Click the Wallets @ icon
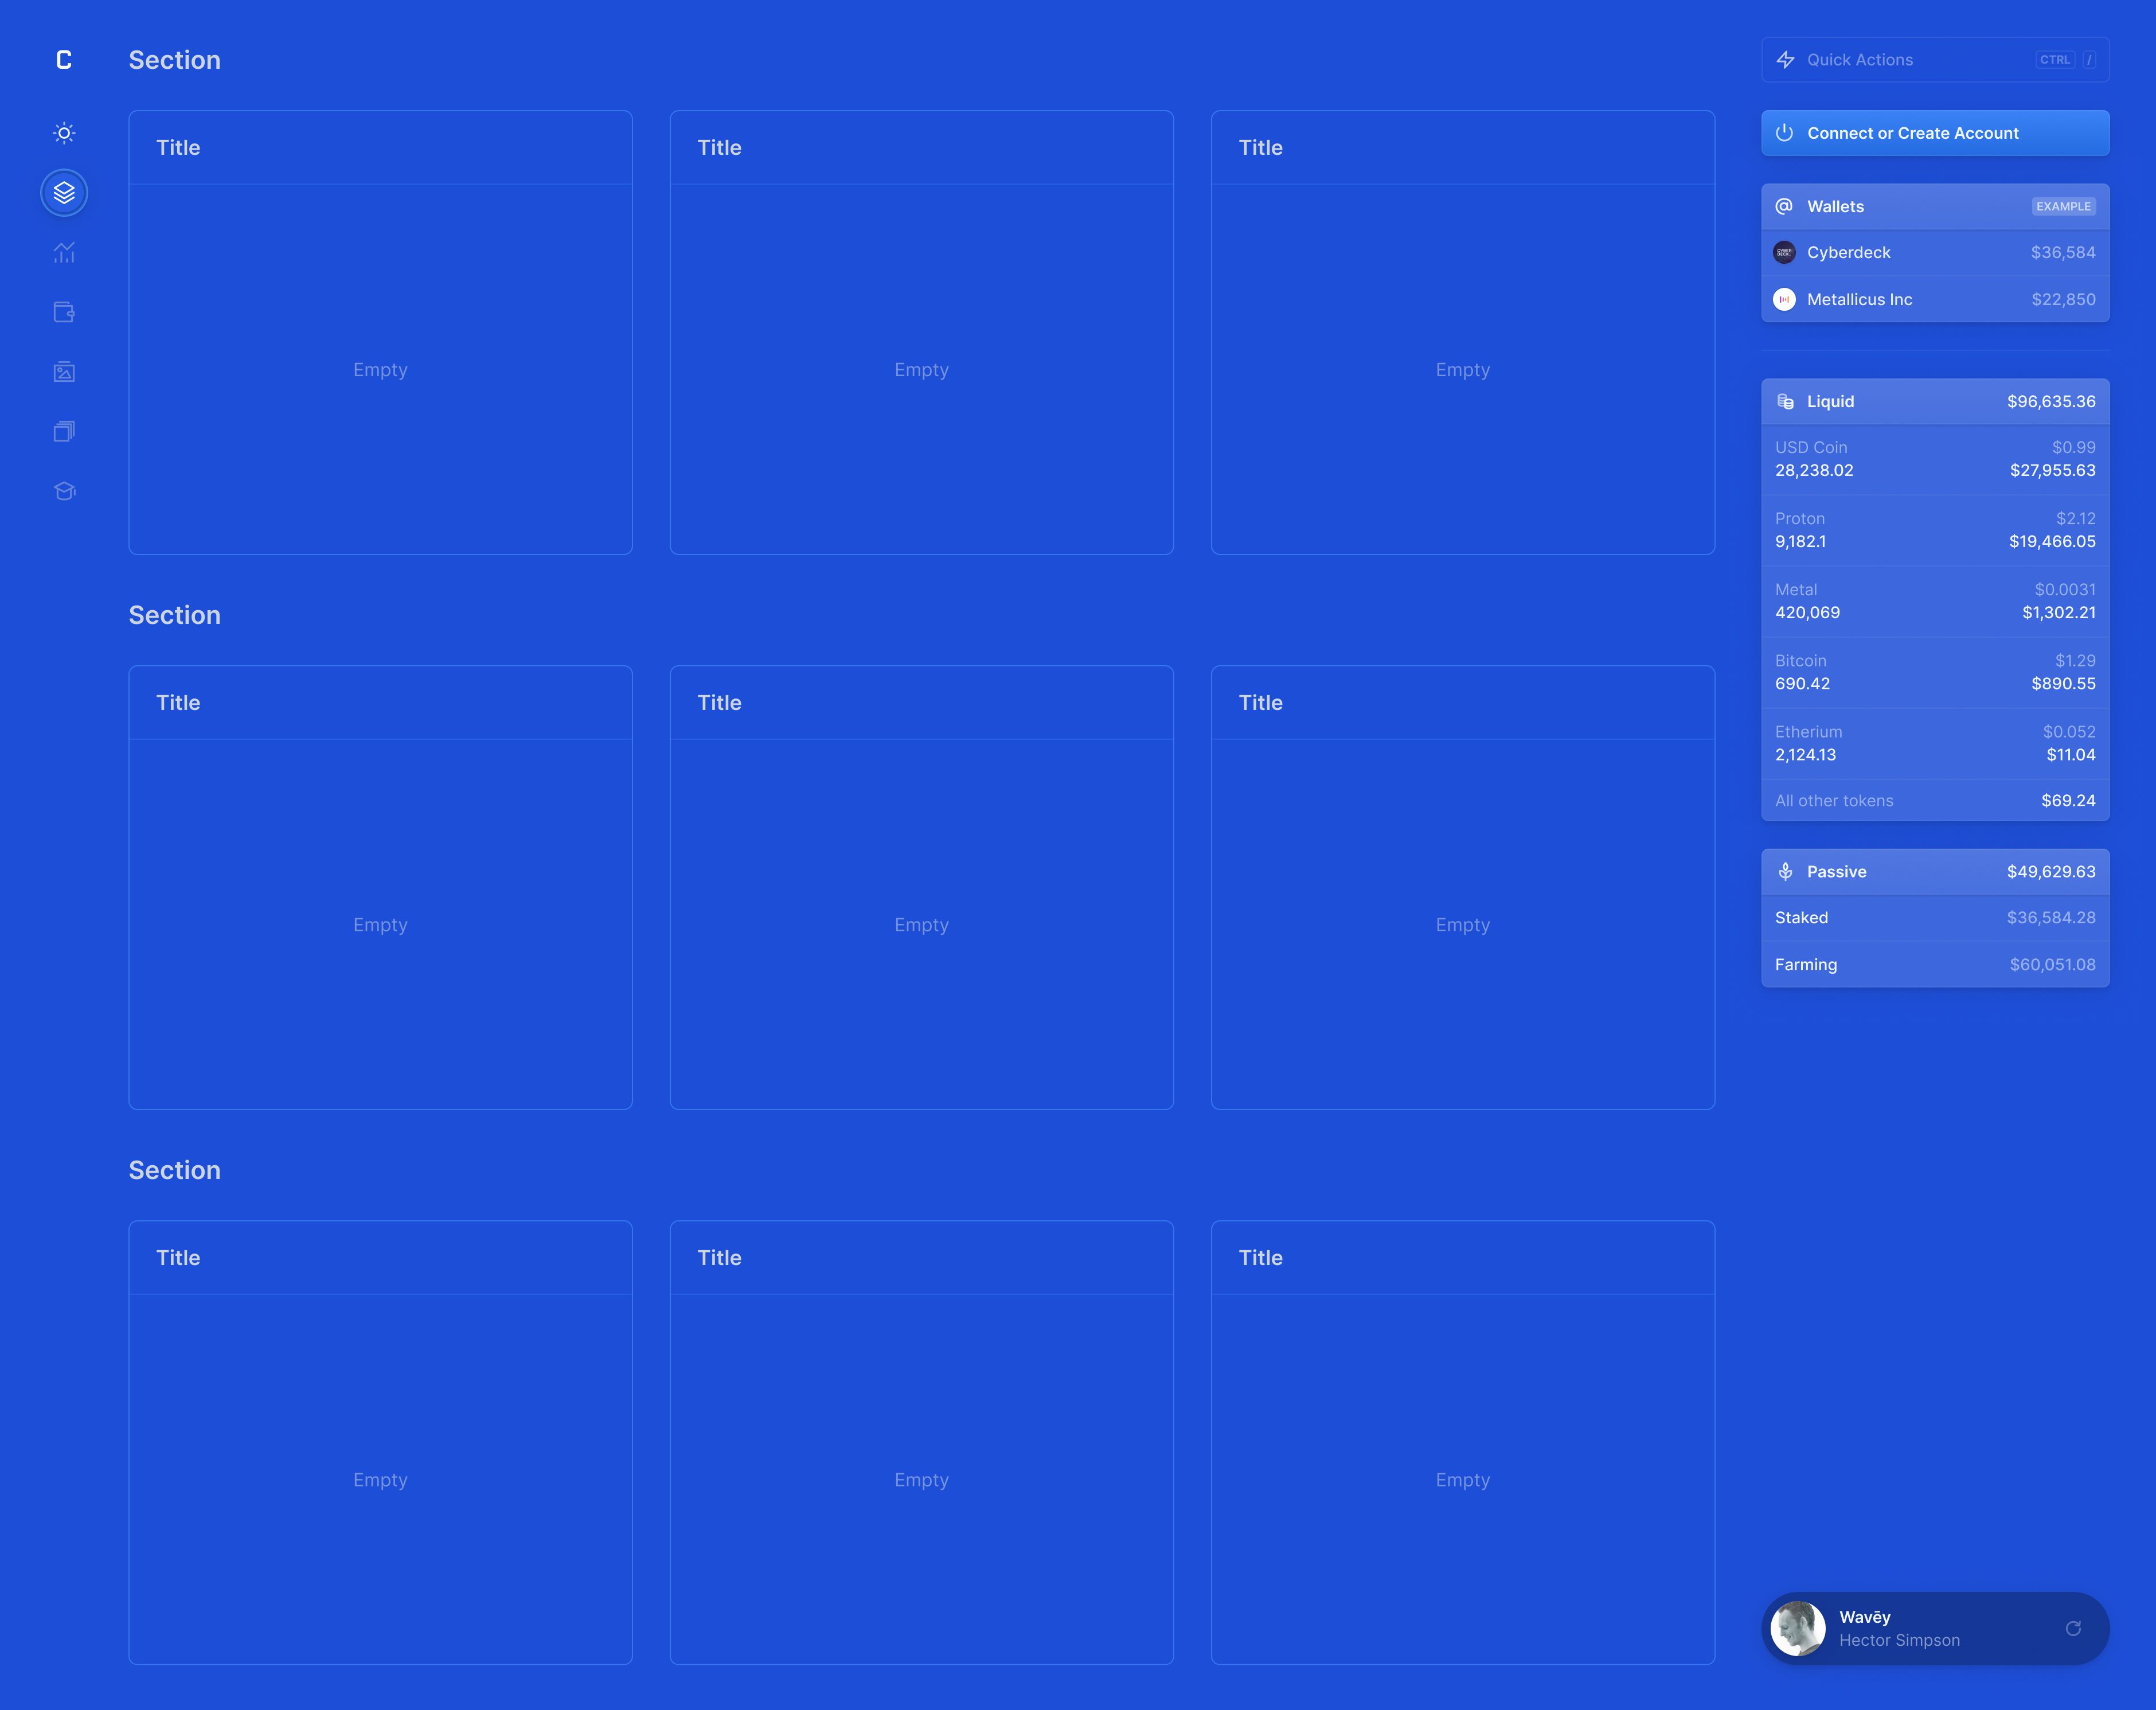This screenshot has width=2156, height=1710. [x=1785, y=206]
